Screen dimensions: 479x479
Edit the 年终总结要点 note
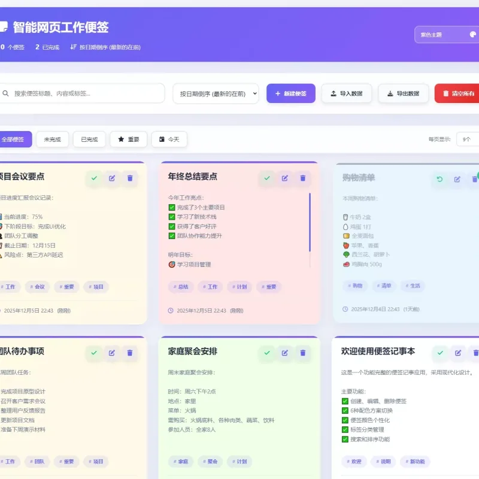tap(285, 178)
